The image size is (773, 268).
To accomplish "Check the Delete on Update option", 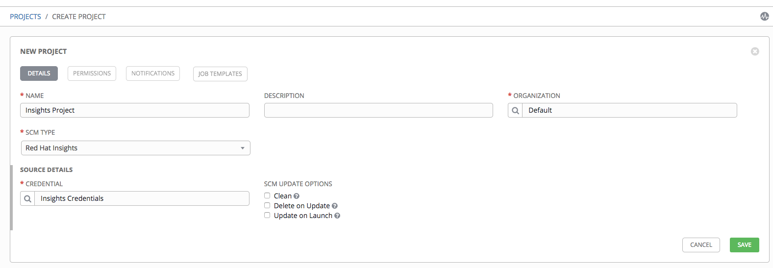I will [267, 205].
